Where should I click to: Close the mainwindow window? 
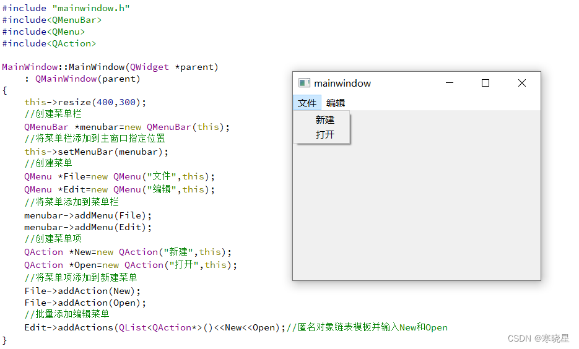(x=522, y=83)
